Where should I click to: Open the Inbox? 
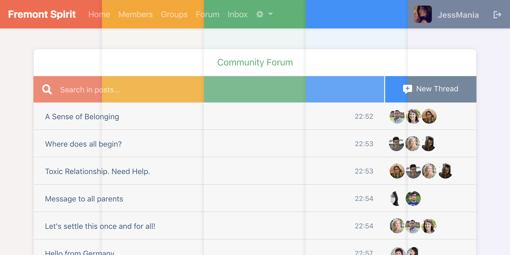[x=237, y=14]
